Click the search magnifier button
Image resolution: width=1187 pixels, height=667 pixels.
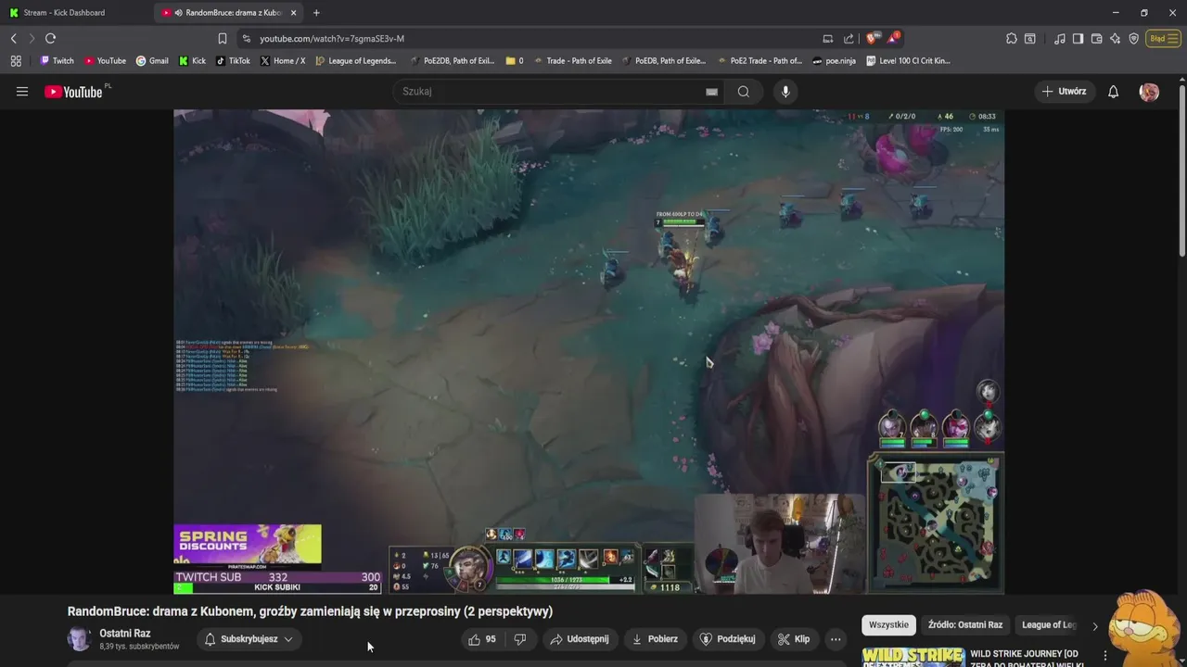[744, 92]
